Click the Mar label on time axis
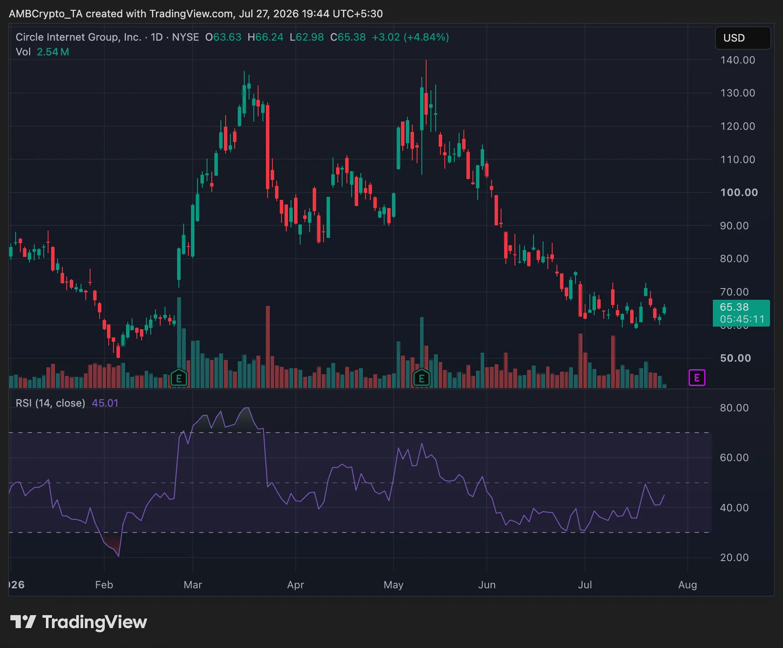Image resolution: width=783 pixels, height=648 pixels. tap(193, 585)
